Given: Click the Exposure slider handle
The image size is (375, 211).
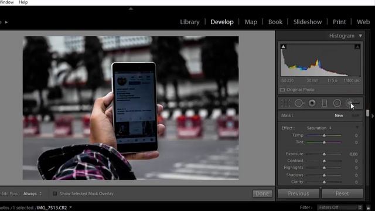Looking at the screenshot, I should 324,154.
